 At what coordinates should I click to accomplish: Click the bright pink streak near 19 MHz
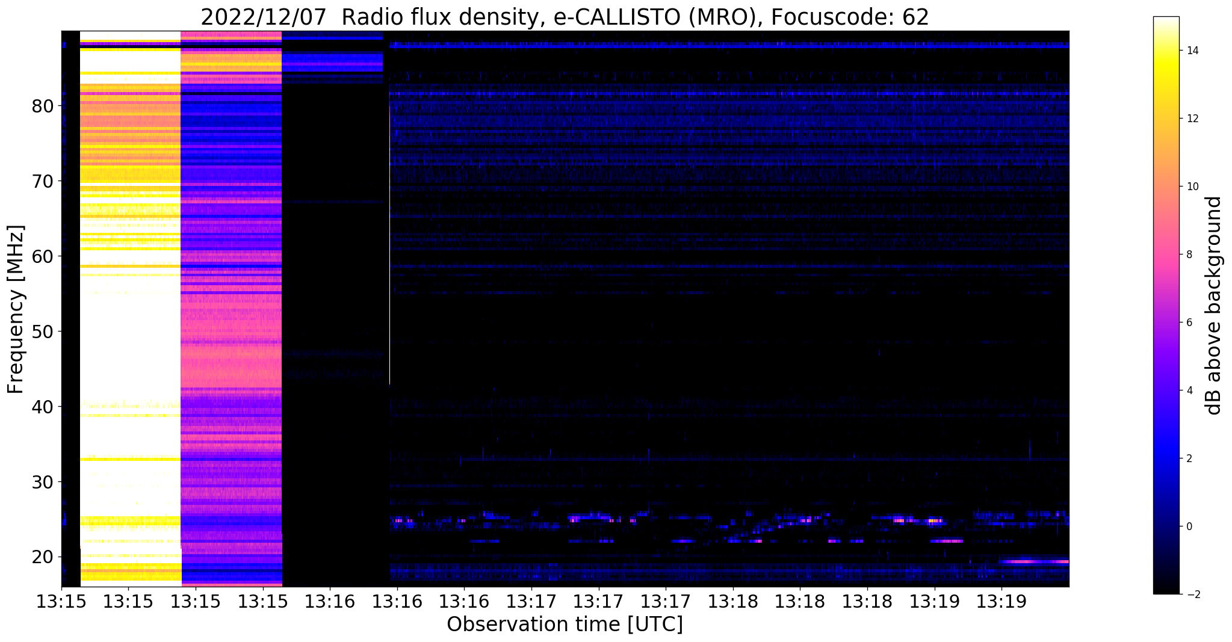pos(1034,561)
